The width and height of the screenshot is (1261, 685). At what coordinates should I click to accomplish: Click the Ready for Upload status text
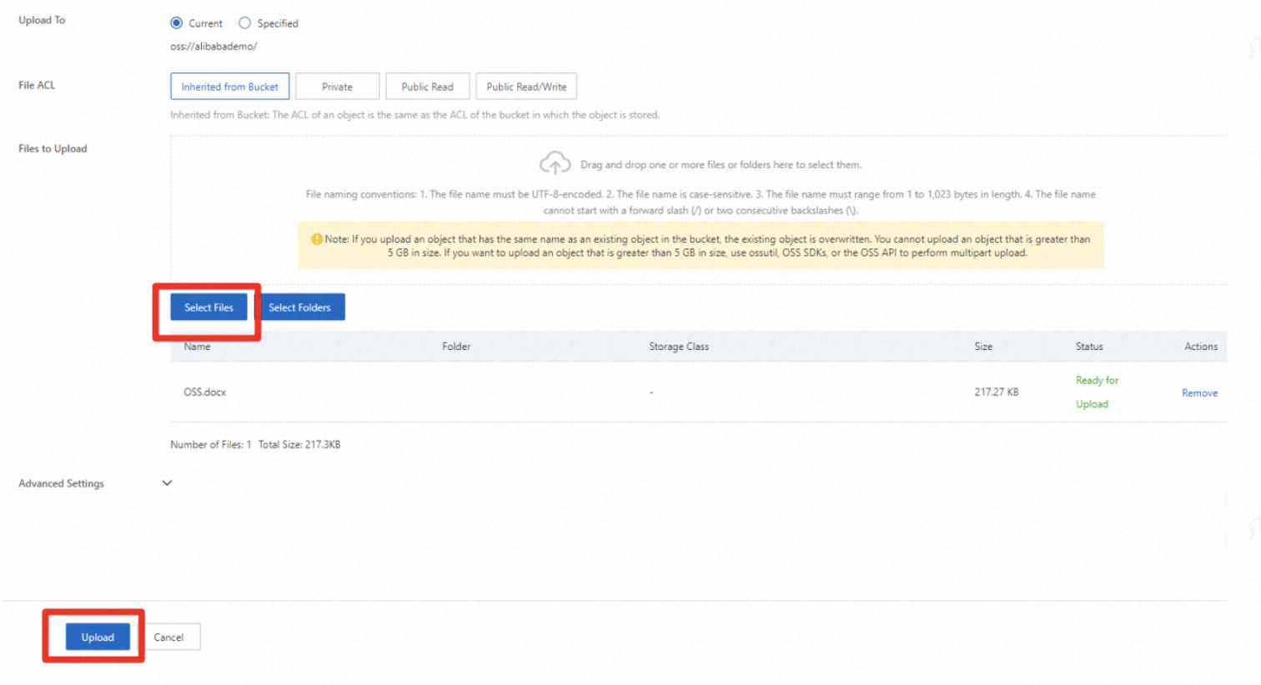point(1094,392)
